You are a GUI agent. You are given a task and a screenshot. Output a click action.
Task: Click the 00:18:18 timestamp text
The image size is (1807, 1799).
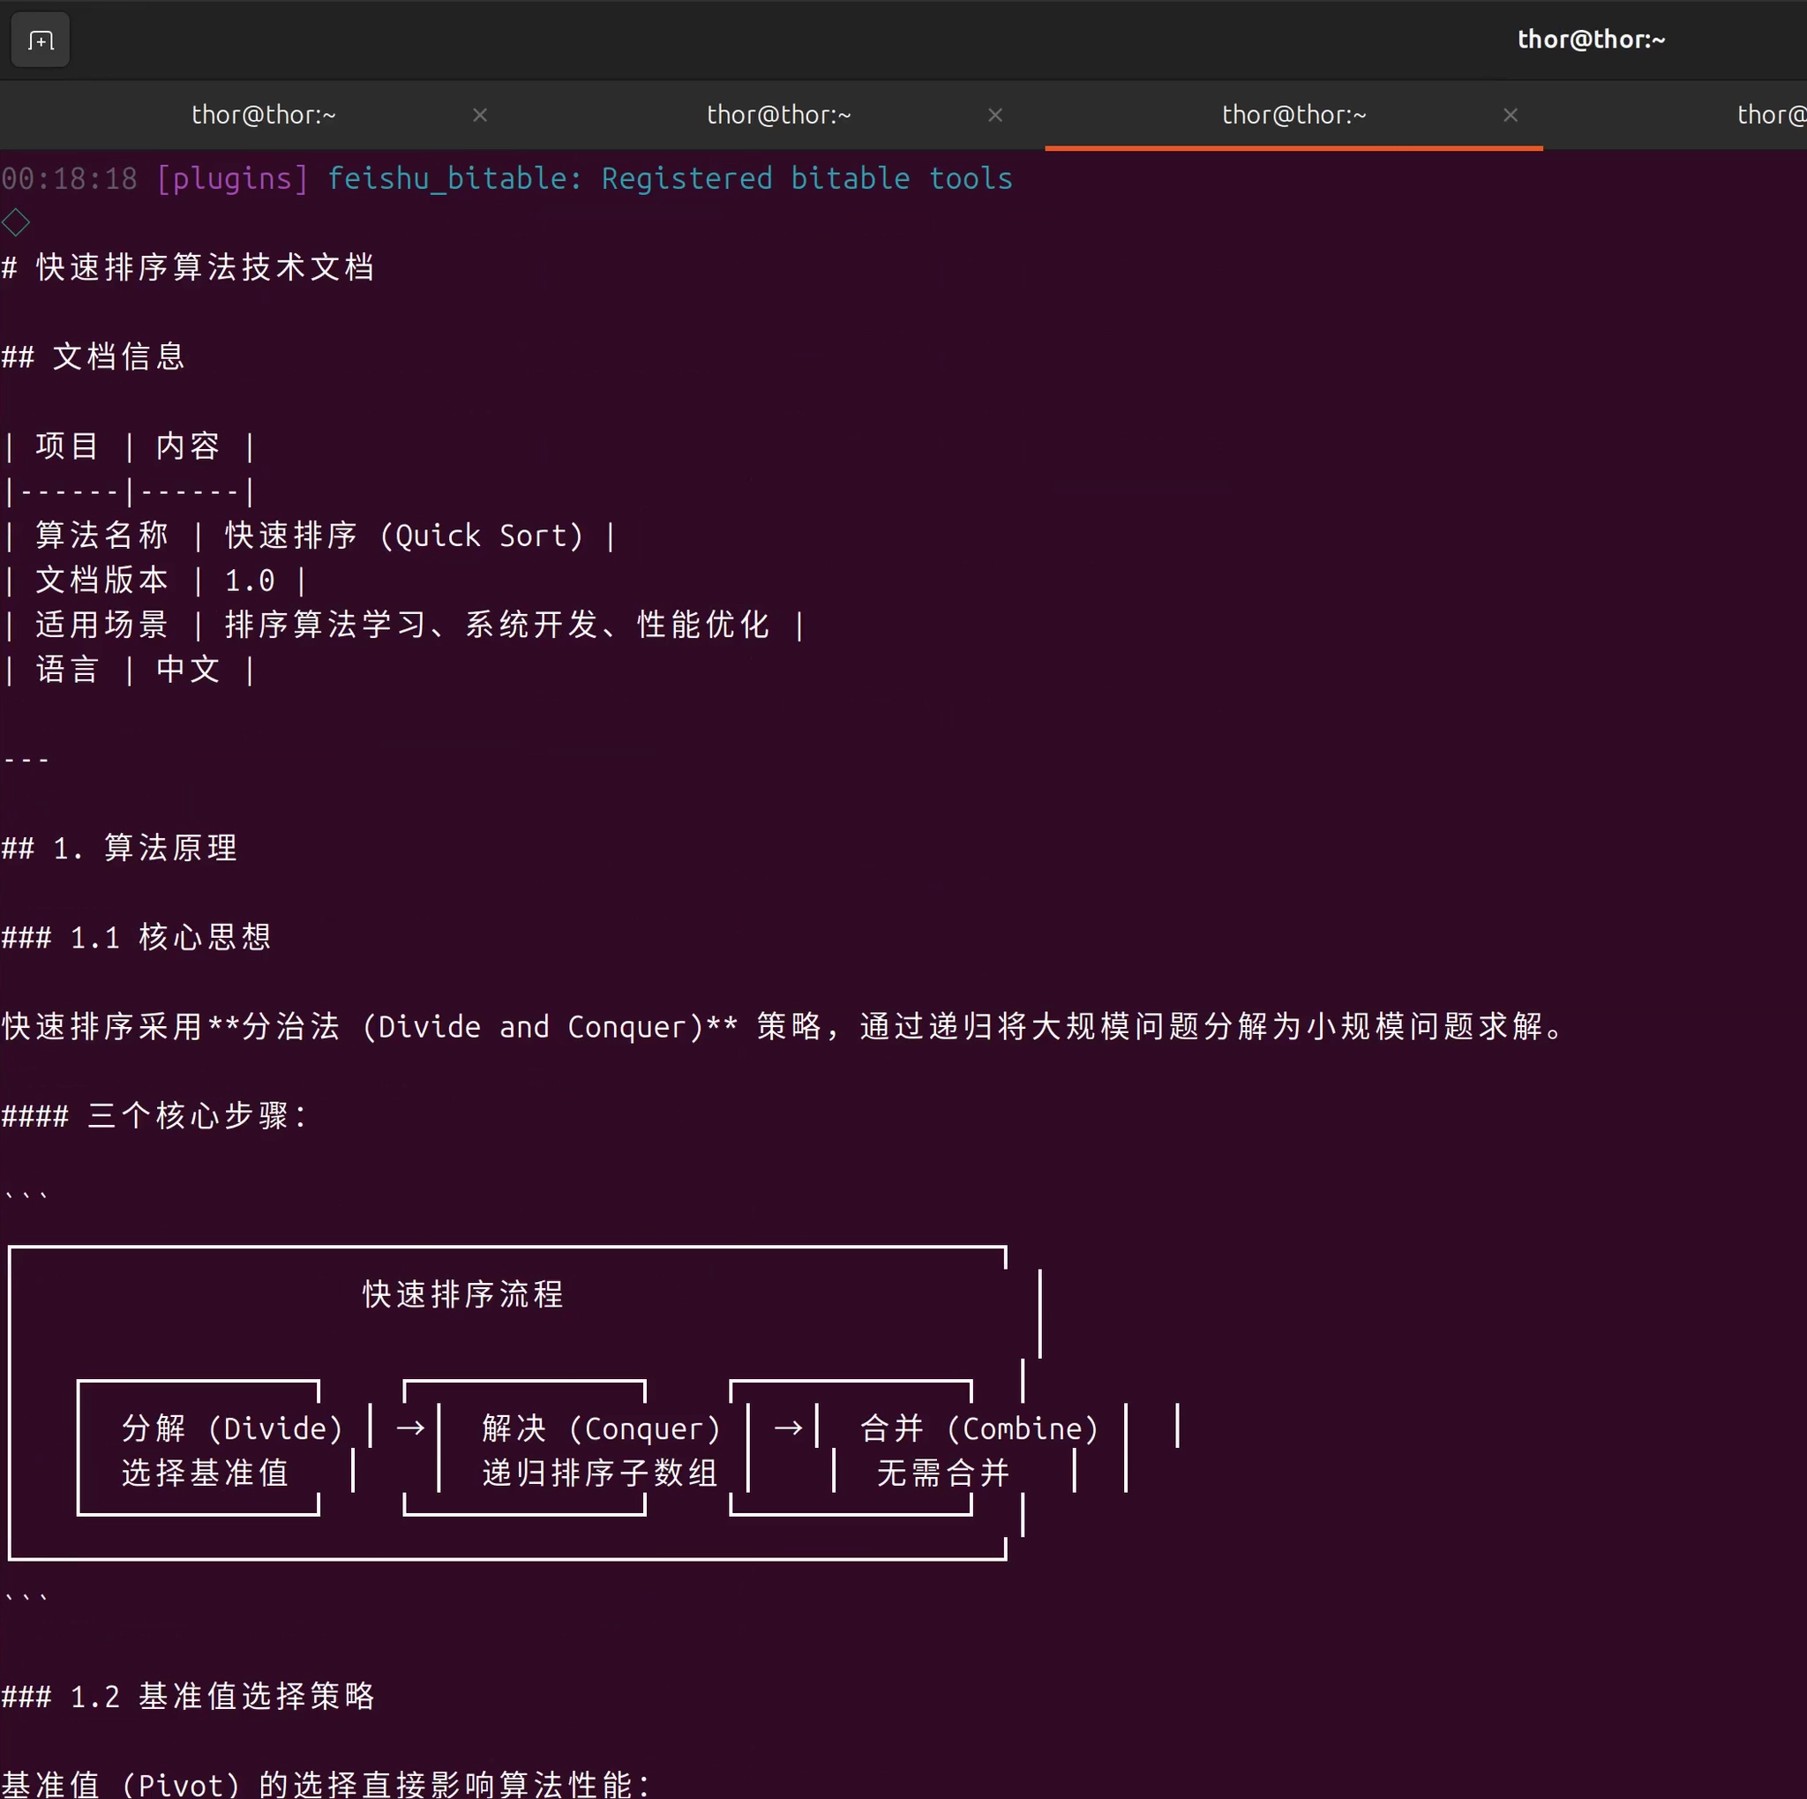pyautogui.click(x=69, y=178)
